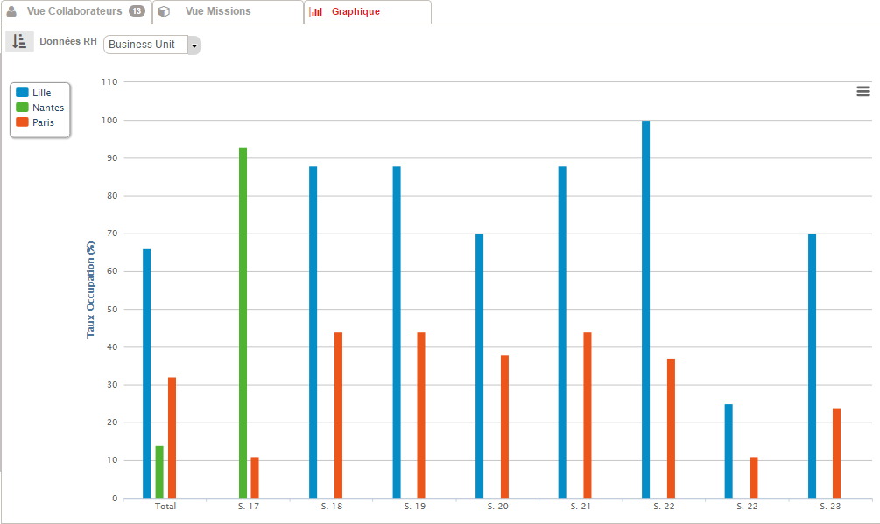Open the Business Unit combo box
Viewport: 880px width, 524px height.
coord(145,45)
